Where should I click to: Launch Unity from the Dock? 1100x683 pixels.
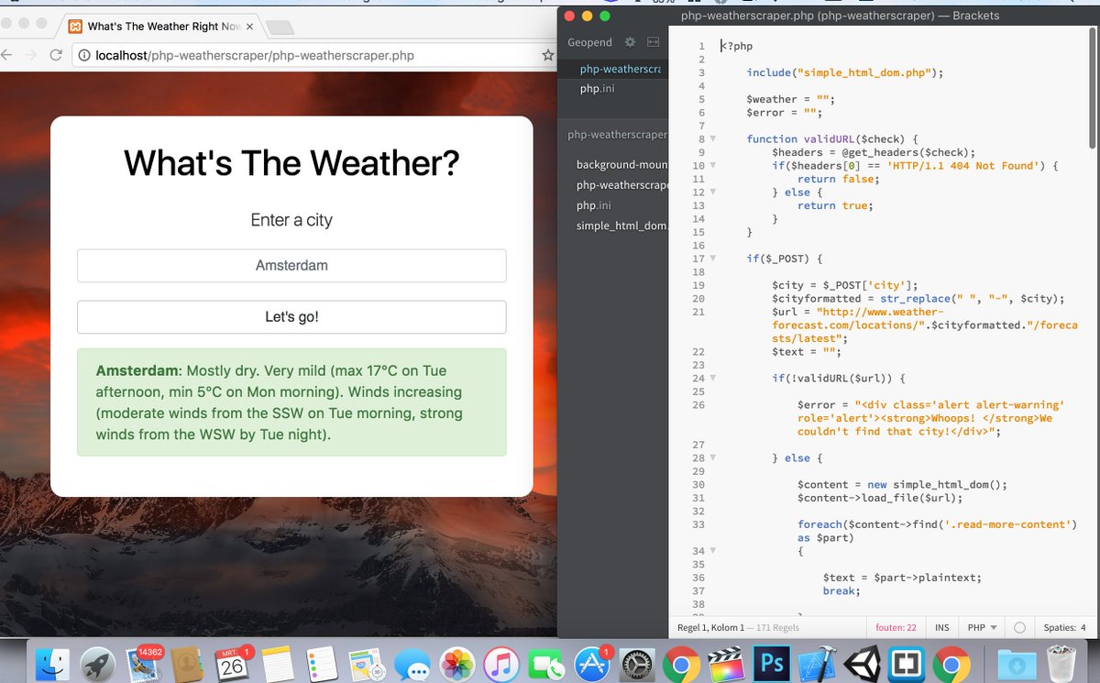tap(861, 664)
